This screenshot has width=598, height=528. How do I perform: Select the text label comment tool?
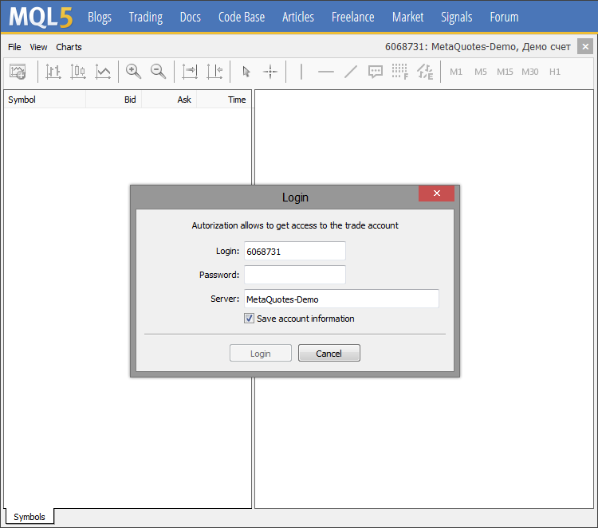(x=376, y=72)
